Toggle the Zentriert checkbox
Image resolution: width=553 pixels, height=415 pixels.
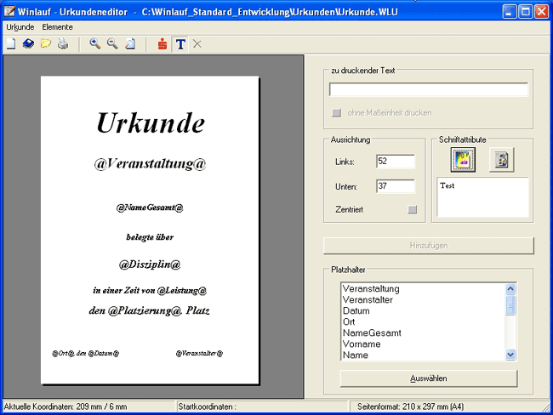(413, 209)
